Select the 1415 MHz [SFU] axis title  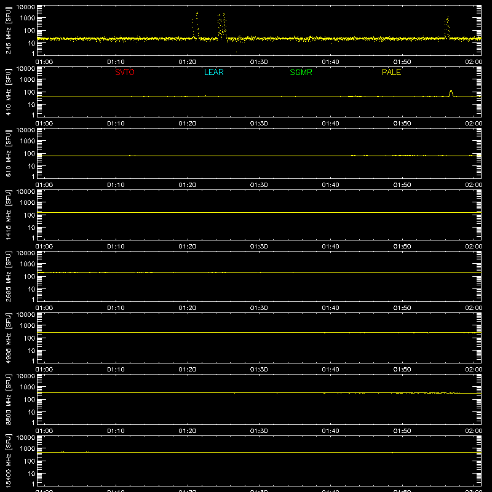click(x=9, y=215)
